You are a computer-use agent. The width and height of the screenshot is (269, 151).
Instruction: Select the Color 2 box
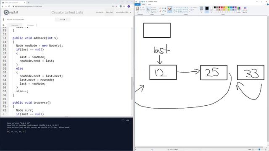(211, 10)
